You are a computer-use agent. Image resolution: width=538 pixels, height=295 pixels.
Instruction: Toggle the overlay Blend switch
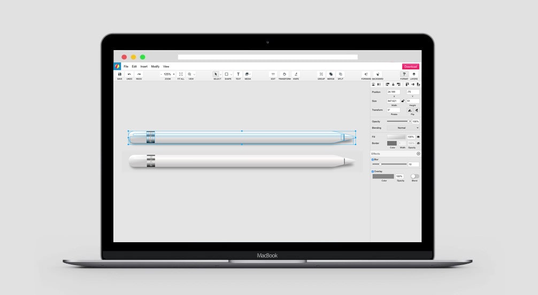click(415, 176)
